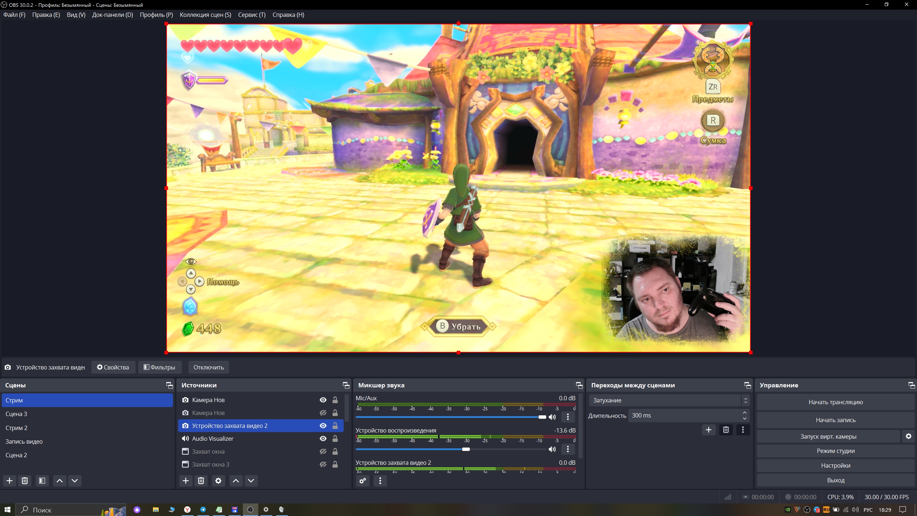Open source properties gear icon in Sources panel

(218, 481)
